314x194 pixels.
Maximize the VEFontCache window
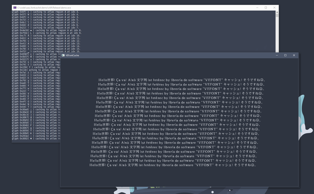tap(285, 55)
